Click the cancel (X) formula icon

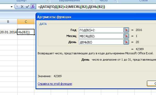pyautogui.click(x=22, y=7)
